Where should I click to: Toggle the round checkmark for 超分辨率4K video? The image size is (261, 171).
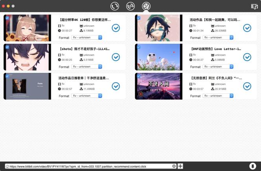(x=116, y=28)
